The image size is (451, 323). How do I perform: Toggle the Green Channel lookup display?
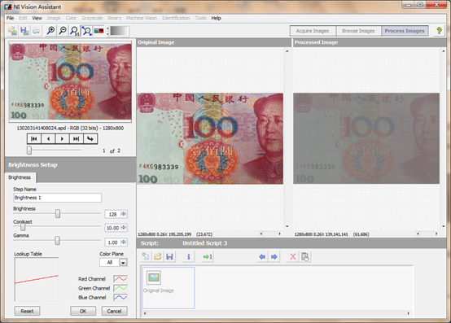pos(120,288)
